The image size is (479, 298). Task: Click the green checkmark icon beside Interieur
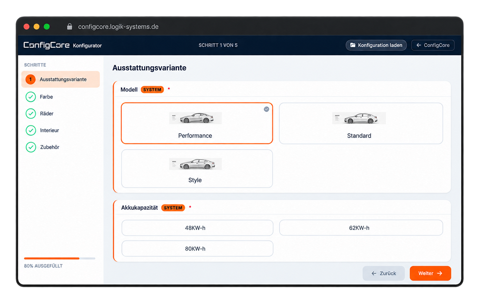[31, 130]
